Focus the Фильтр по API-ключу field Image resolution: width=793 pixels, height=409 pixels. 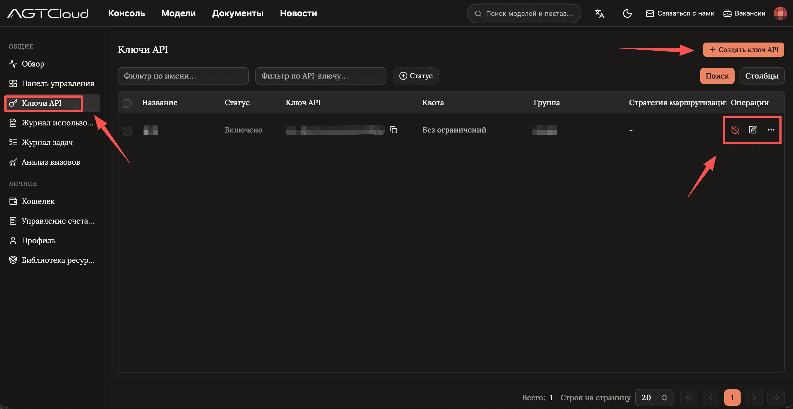(321, 76)
